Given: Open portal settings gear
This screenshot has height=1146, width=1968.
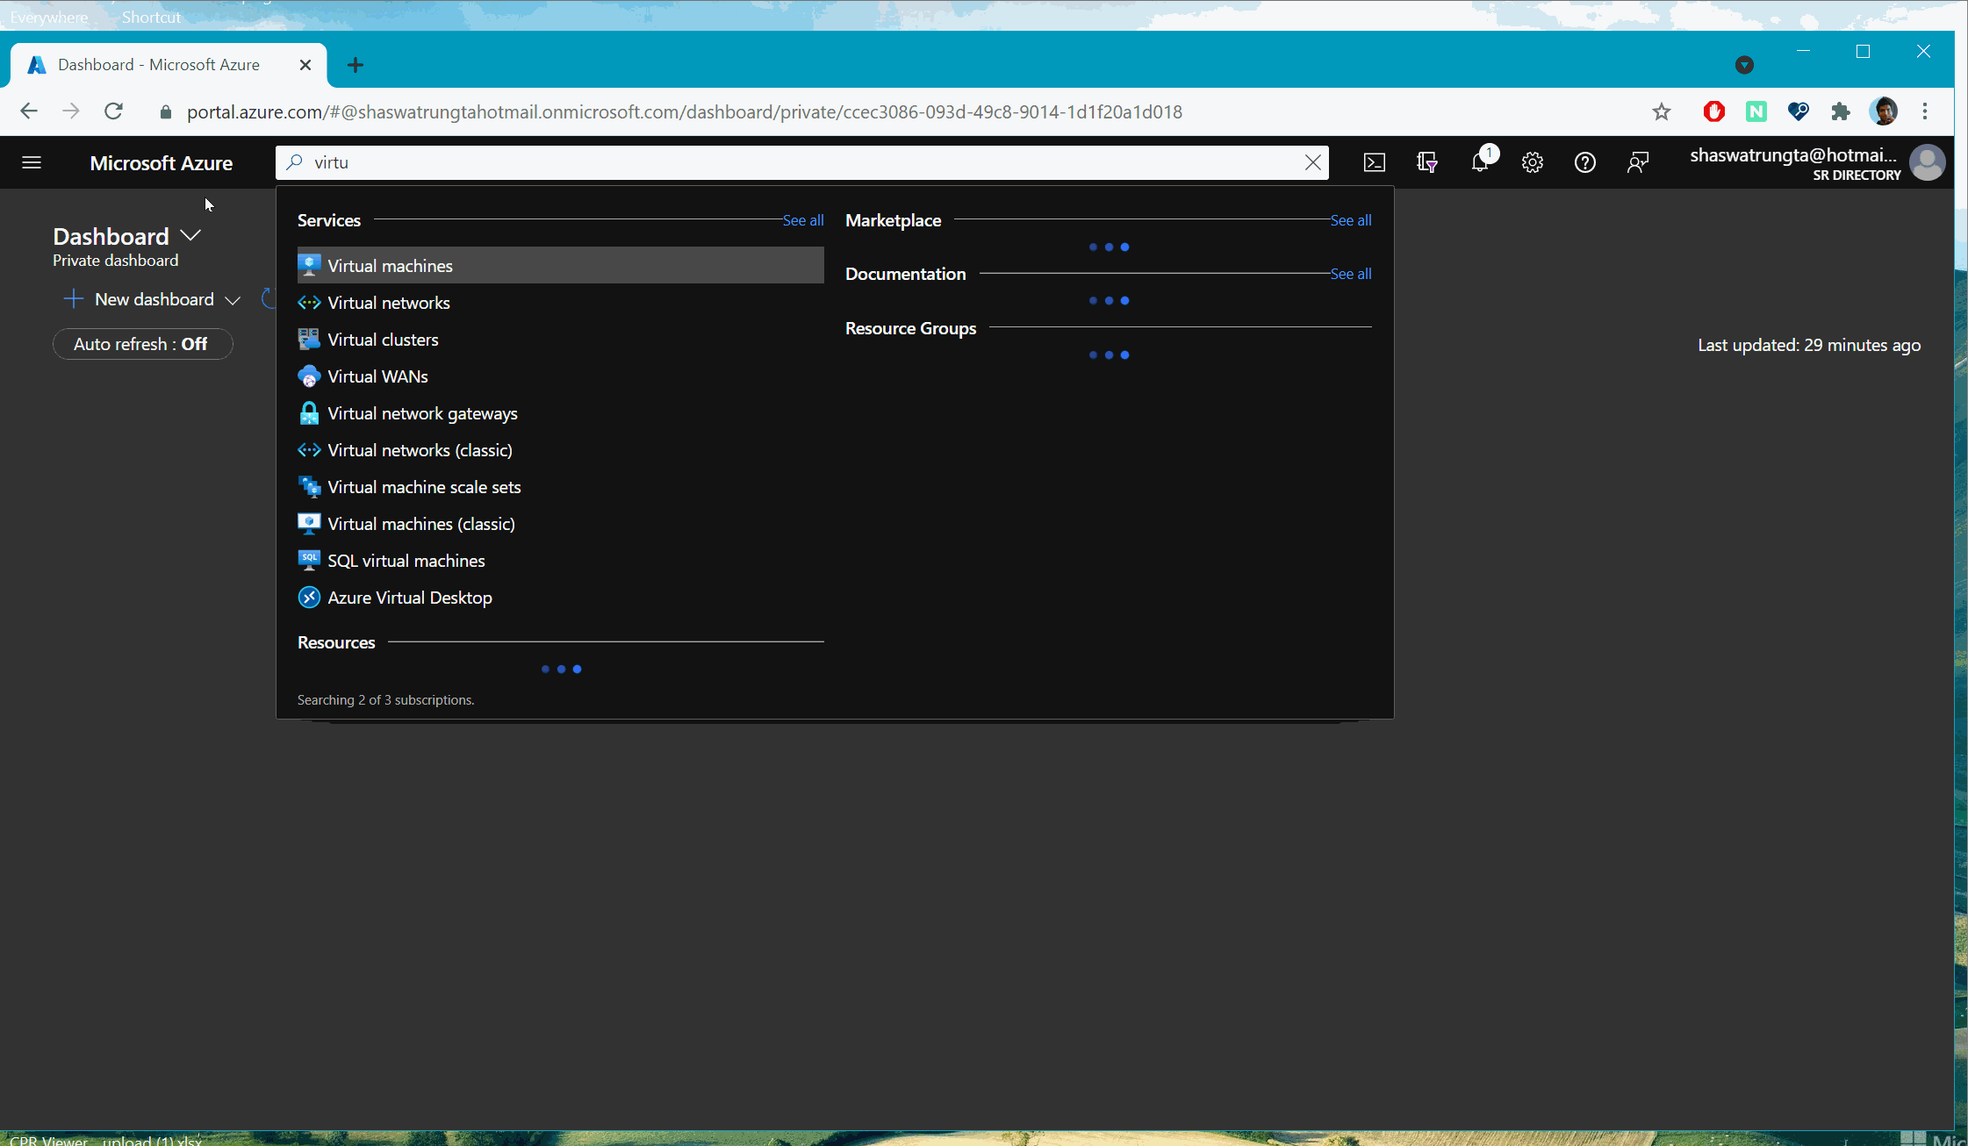Looking at the screenshot, I should (x=1533, y=162).
